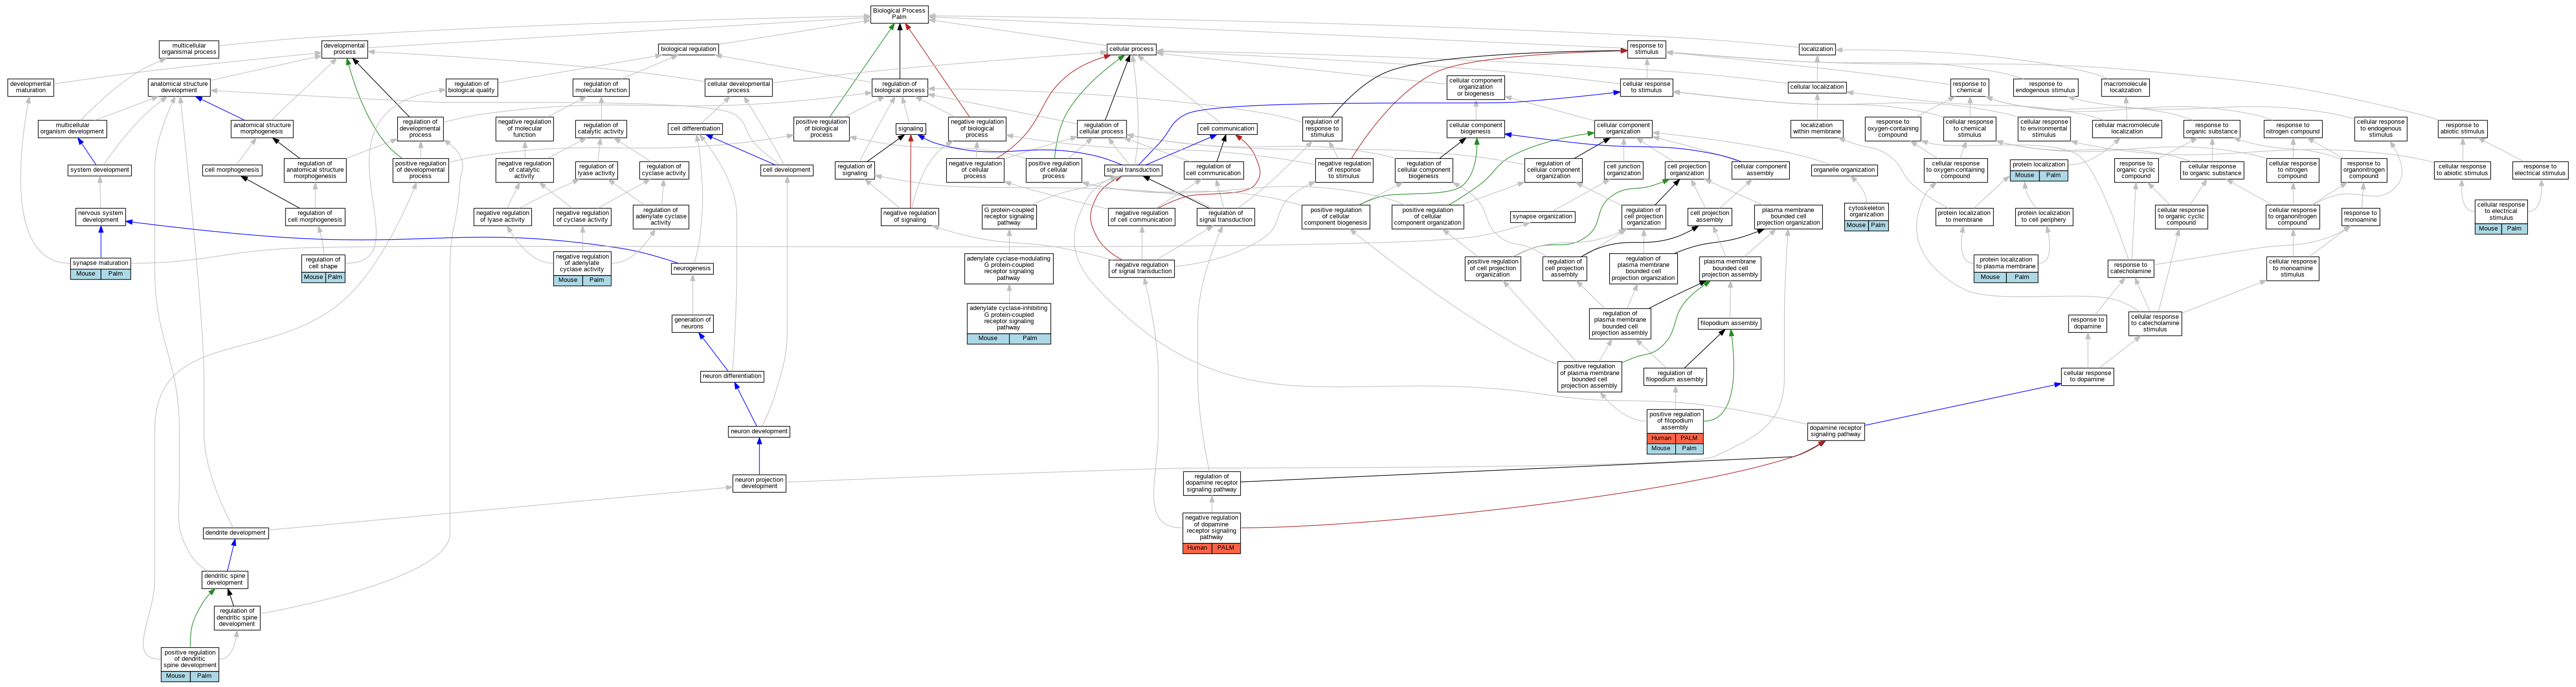The width and height of the screenshot is (2576, 687).
Task: Click the 'response to catecholamine' node
Action: [x=2131, y=269]
